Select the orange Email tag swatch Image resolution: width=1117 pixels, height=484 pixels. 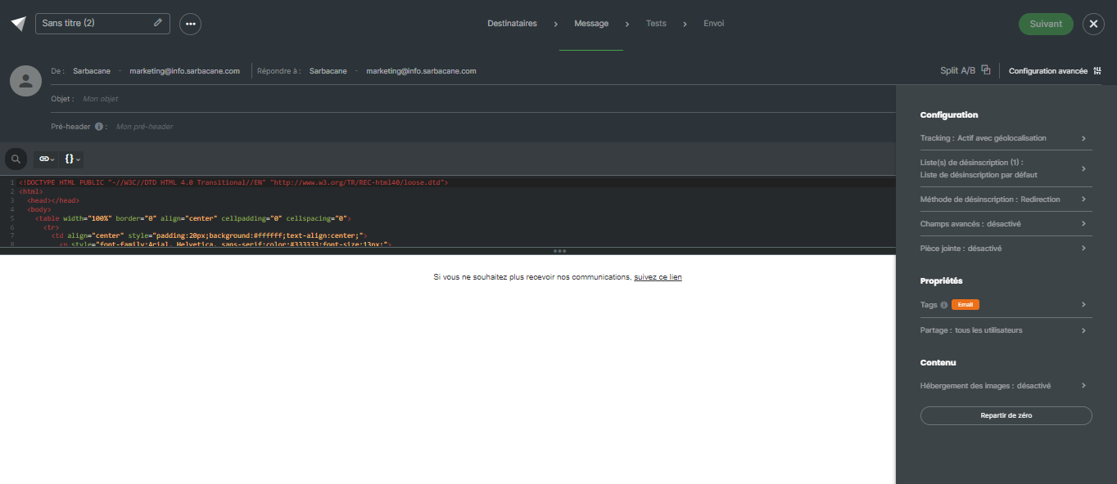click(965, 304)
